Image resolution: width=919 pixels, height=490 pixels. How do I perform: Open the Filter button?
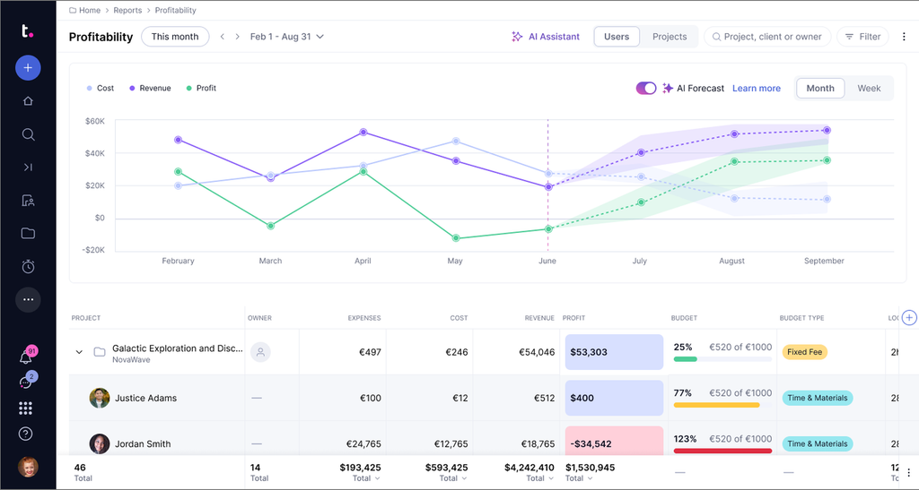(x=862, y=36)
